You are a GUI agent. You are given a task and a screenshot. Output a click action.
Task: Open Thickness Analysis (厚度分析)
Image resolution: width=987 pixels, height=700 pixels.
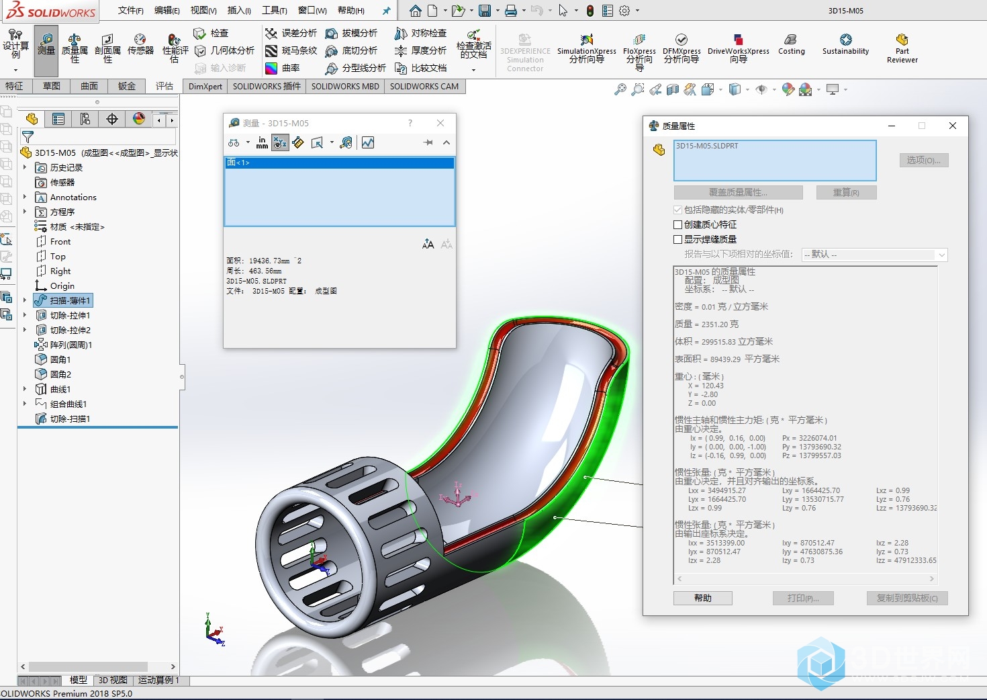click(420, 50)
